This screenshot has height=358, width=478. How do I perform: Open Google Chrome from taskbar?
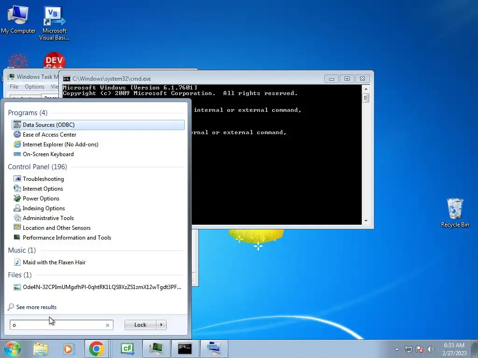click(96, 349)
